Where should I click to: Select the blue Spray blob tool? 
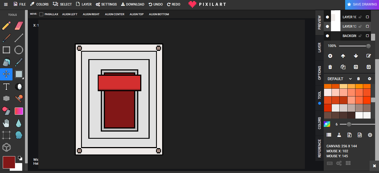pos(19,135)
